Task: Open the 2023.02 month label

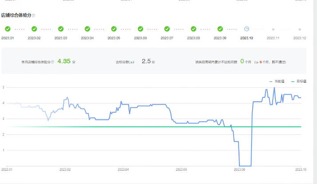Action: pyautogui.click(x=34, y=38)
